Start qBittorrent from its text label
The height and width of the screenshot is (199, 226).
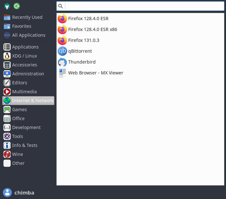click(x=80, y=51)
